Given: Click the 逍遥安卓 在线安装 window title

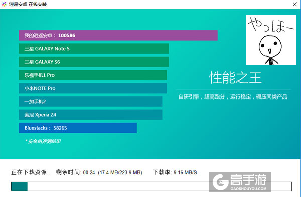Looking at the screenshot, I should pyautogui.click(x=28, y=4).
